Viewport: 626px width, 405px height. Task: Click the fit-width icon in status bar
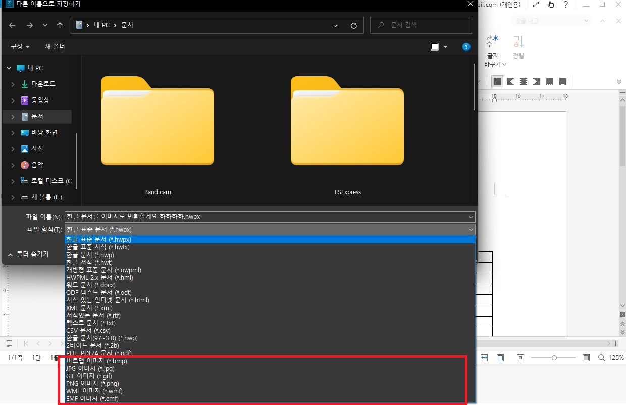[x=484, y=358]
